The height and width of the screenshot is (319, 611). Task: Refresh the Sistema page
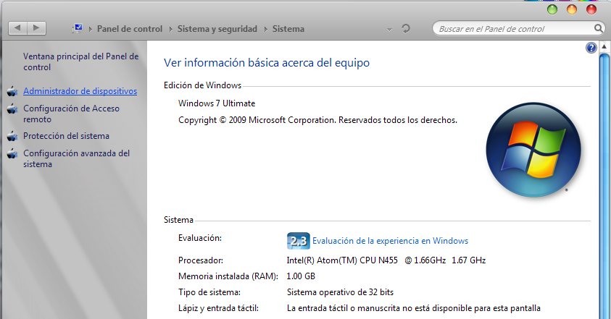click(x=406, y=29)
